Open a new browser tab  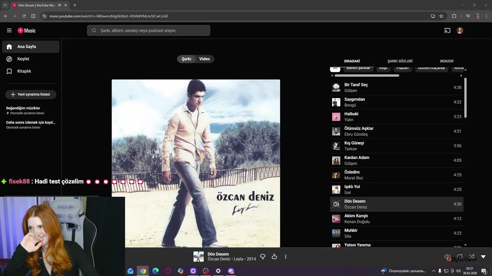tap(75, 5)
